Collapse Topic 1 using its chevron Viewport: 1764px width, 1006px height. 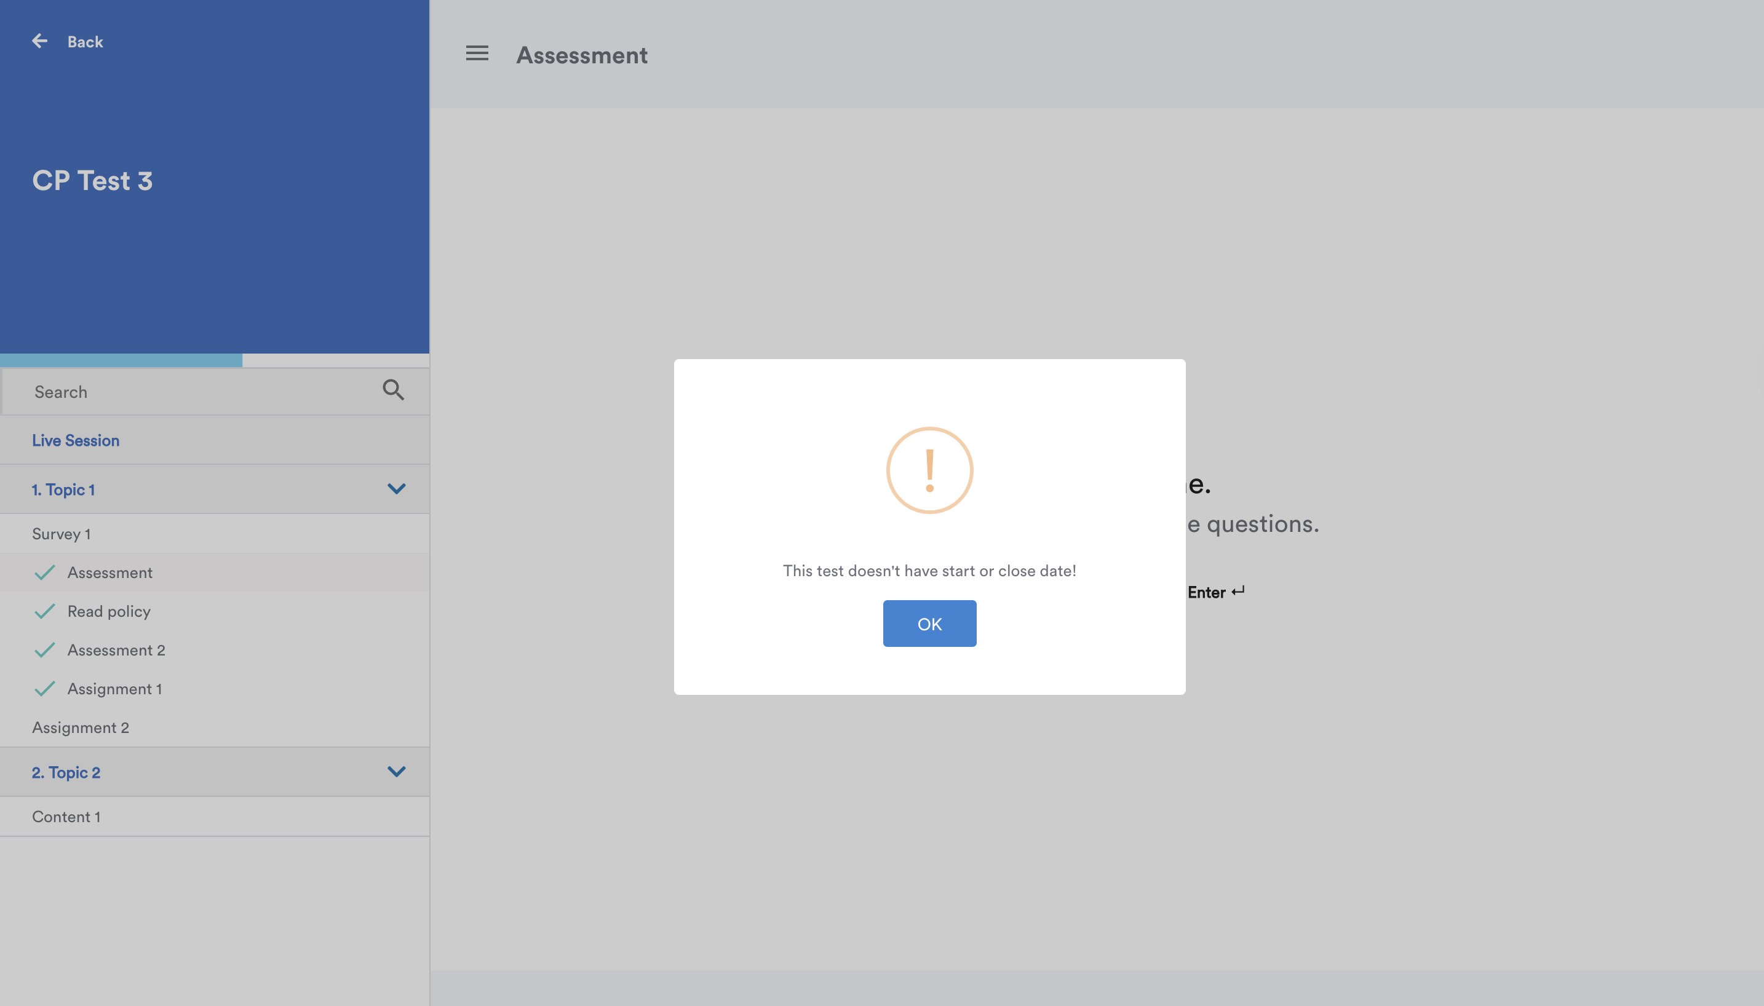(x=397, y=489)
